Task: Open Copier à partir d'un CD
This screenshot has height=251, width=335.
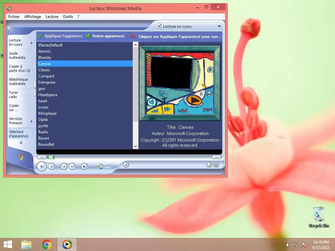Action: 20,69
